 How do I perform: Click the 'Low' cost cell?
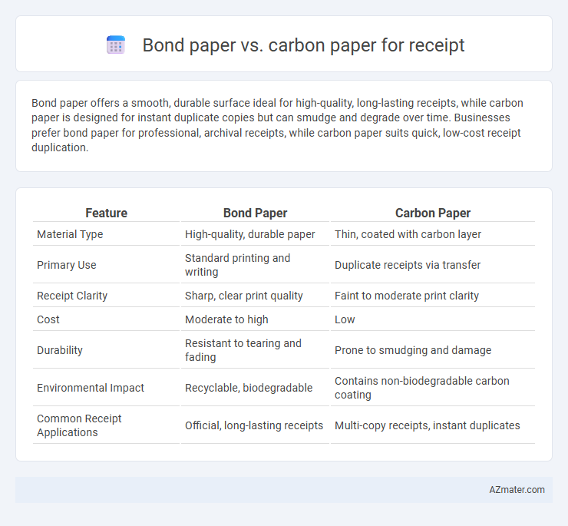coord(345,319)
